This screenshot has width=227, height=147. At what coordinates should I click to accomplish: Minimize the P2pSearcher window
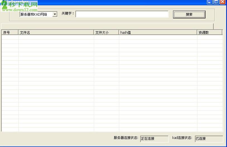[x=210, y=2]
